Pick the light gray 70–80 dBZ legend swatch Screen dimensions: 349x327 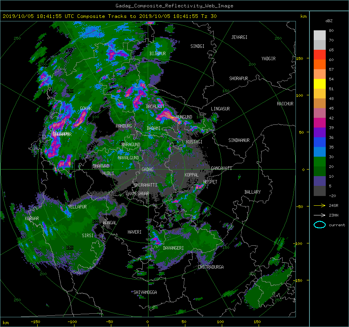point(320,35)
